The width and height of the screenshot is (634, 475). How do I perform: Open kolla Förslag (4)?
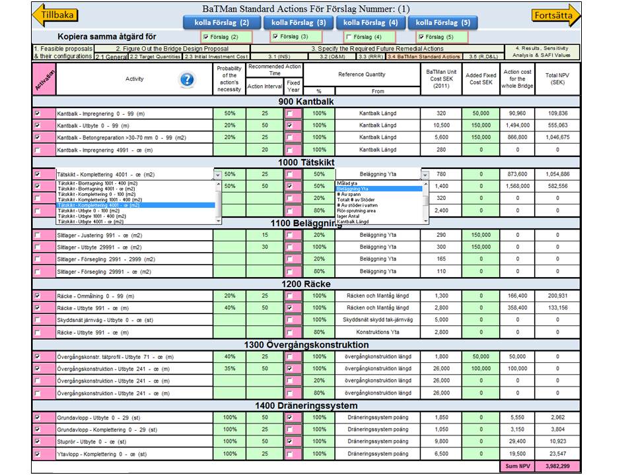pyautogui.click(x=370, y=22)
